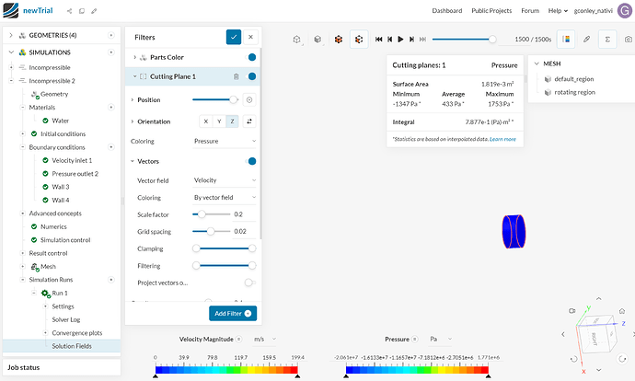Viewport: 635px width, 381px height.
Task: Click the copy project icon beside newTrial
Action: [82, 11]
